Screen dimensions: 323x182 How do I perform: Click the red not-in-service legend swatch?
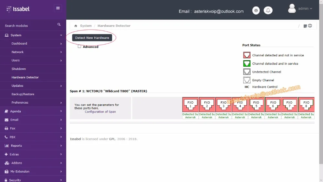247,55
